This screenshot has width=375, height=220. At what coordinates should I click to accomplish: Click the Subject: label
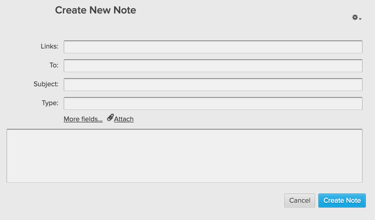coord(46,84)
